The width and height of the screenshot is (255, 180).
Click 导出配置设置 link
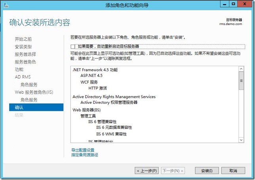[x=83, y=150]
